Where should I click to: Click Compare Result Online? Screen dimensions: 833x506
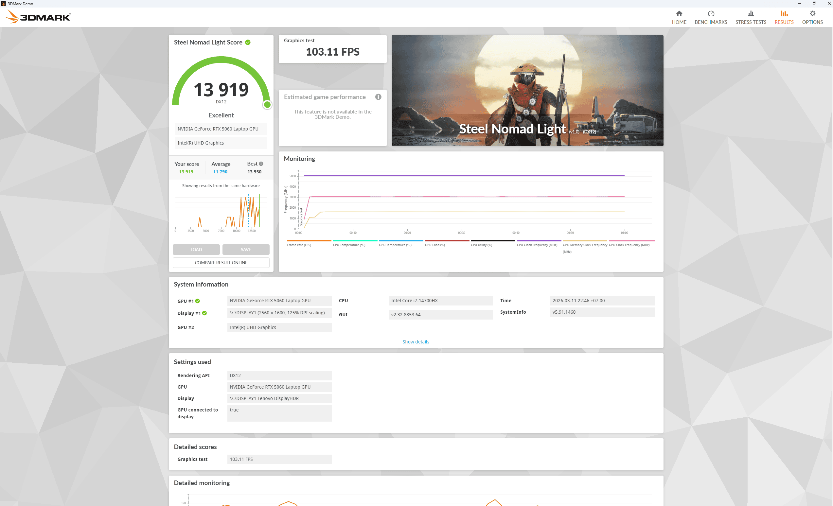[221, 263]
